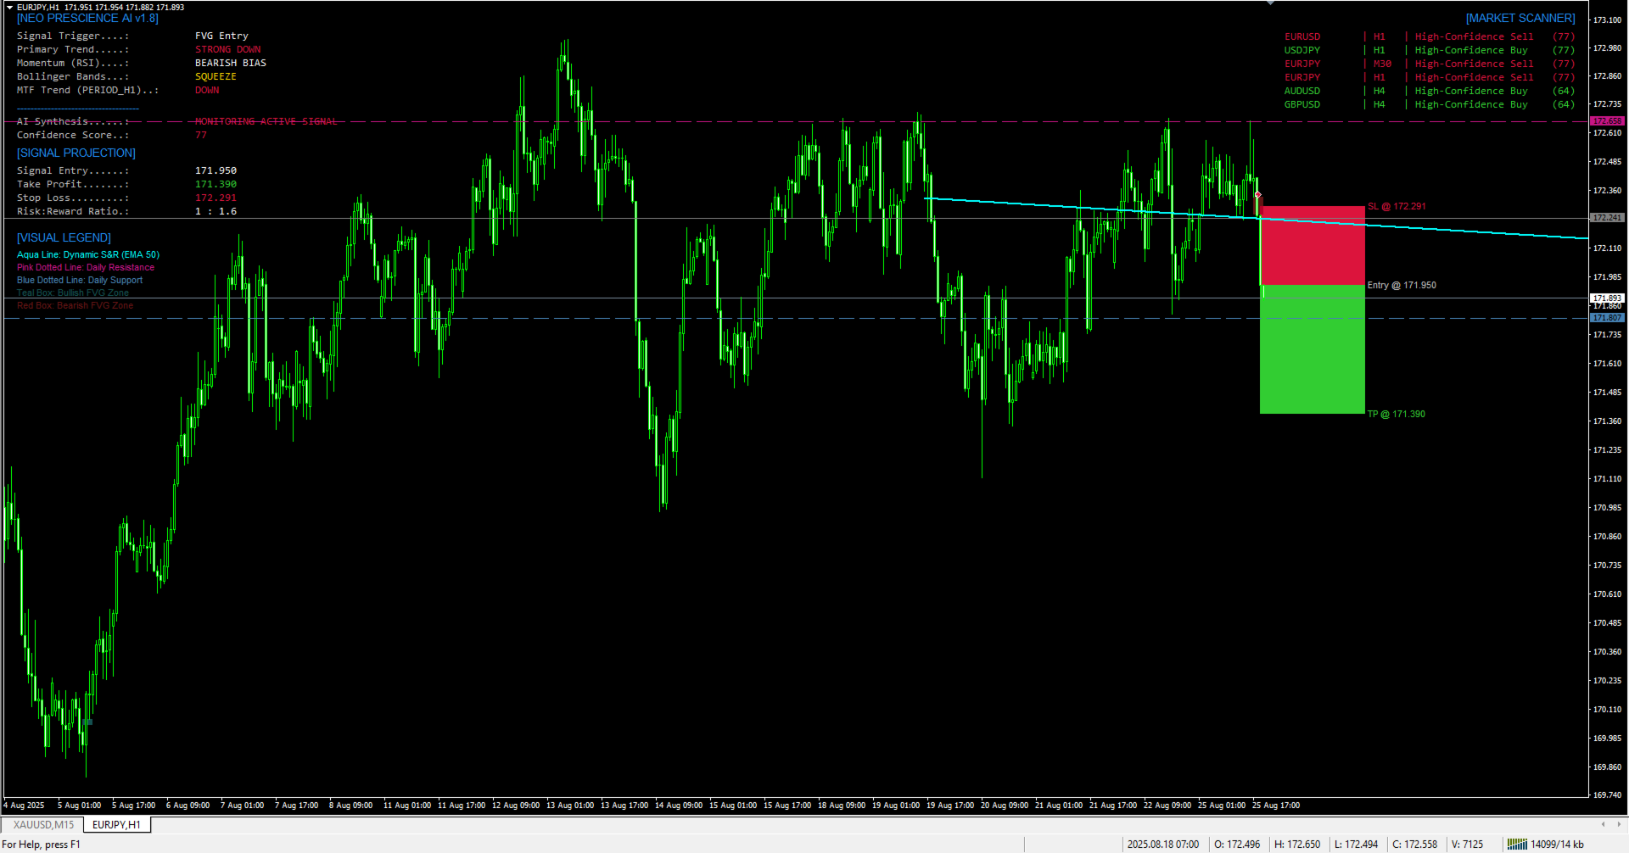Click the green take-profit zone rectangle

[1313, 349]
